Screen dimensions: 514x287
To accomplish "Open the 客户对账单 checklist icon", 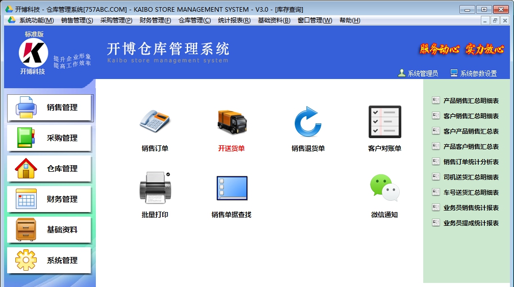I will click(x=385, y=121).
